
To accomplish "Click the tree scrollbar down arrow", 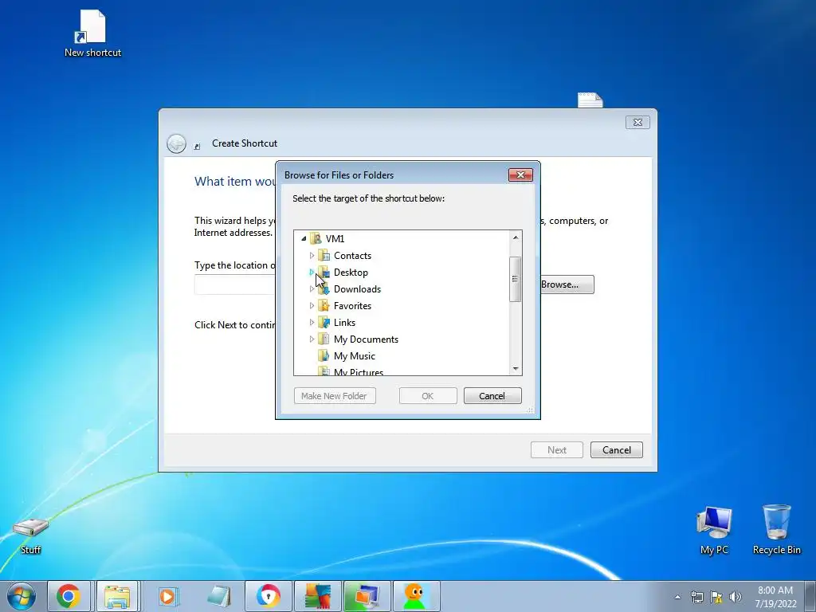I will [x=516, y=368].
